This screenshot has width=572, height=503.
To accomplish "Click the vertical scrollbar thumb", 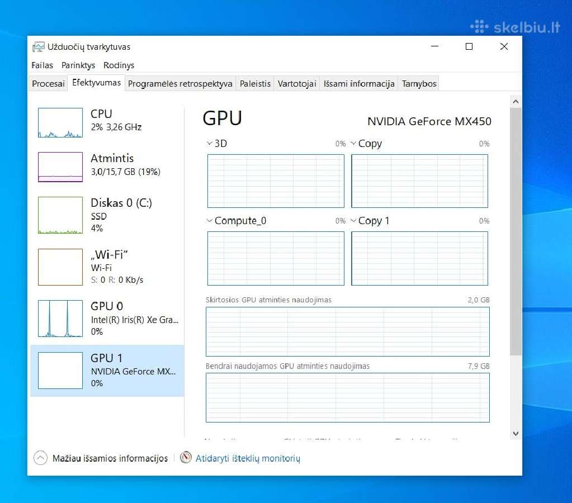I will [x=516, y=231].
